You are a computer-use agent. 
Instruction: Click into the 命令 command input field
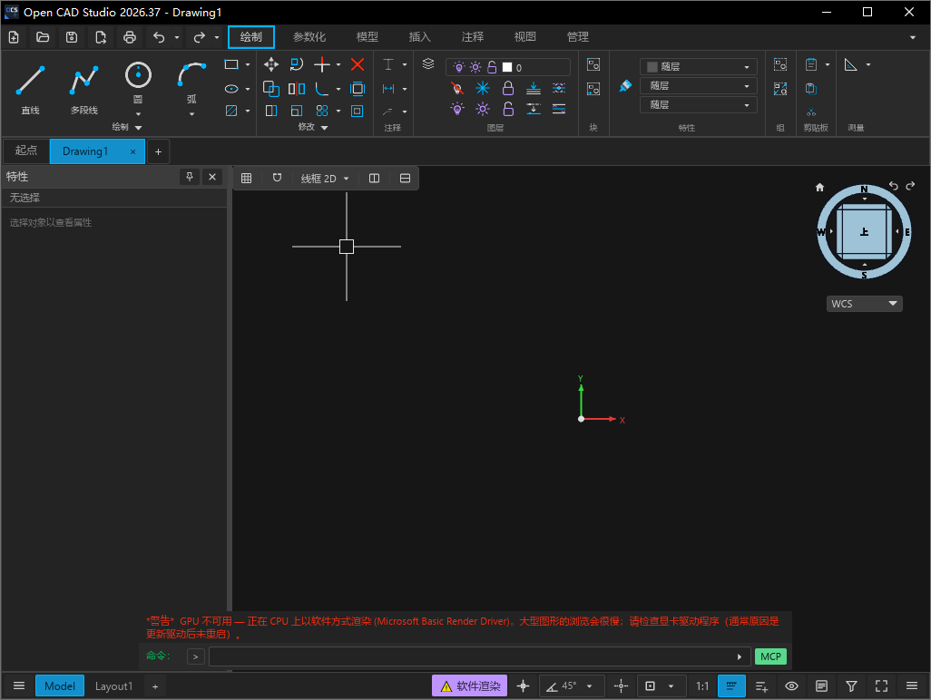pos(480,656)
